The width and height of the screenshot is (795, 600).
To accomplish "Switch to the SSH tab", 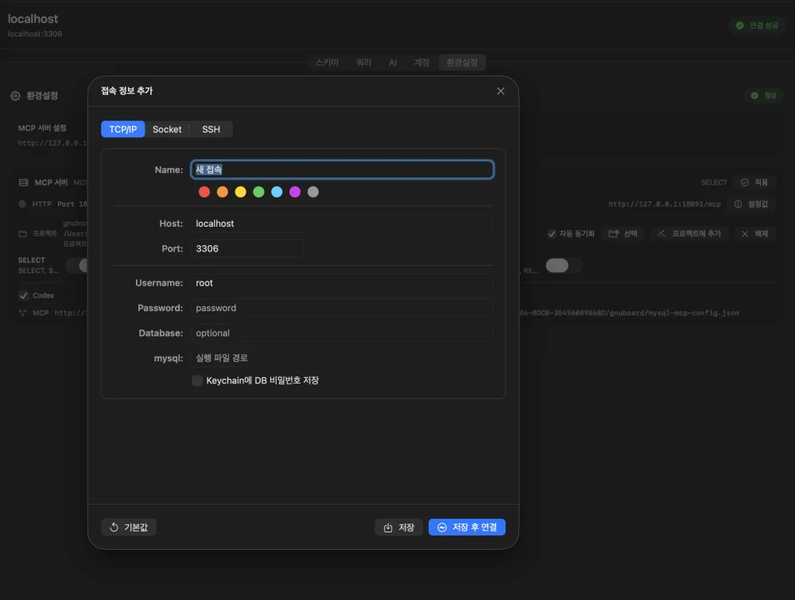I will [x=211, y=129].
